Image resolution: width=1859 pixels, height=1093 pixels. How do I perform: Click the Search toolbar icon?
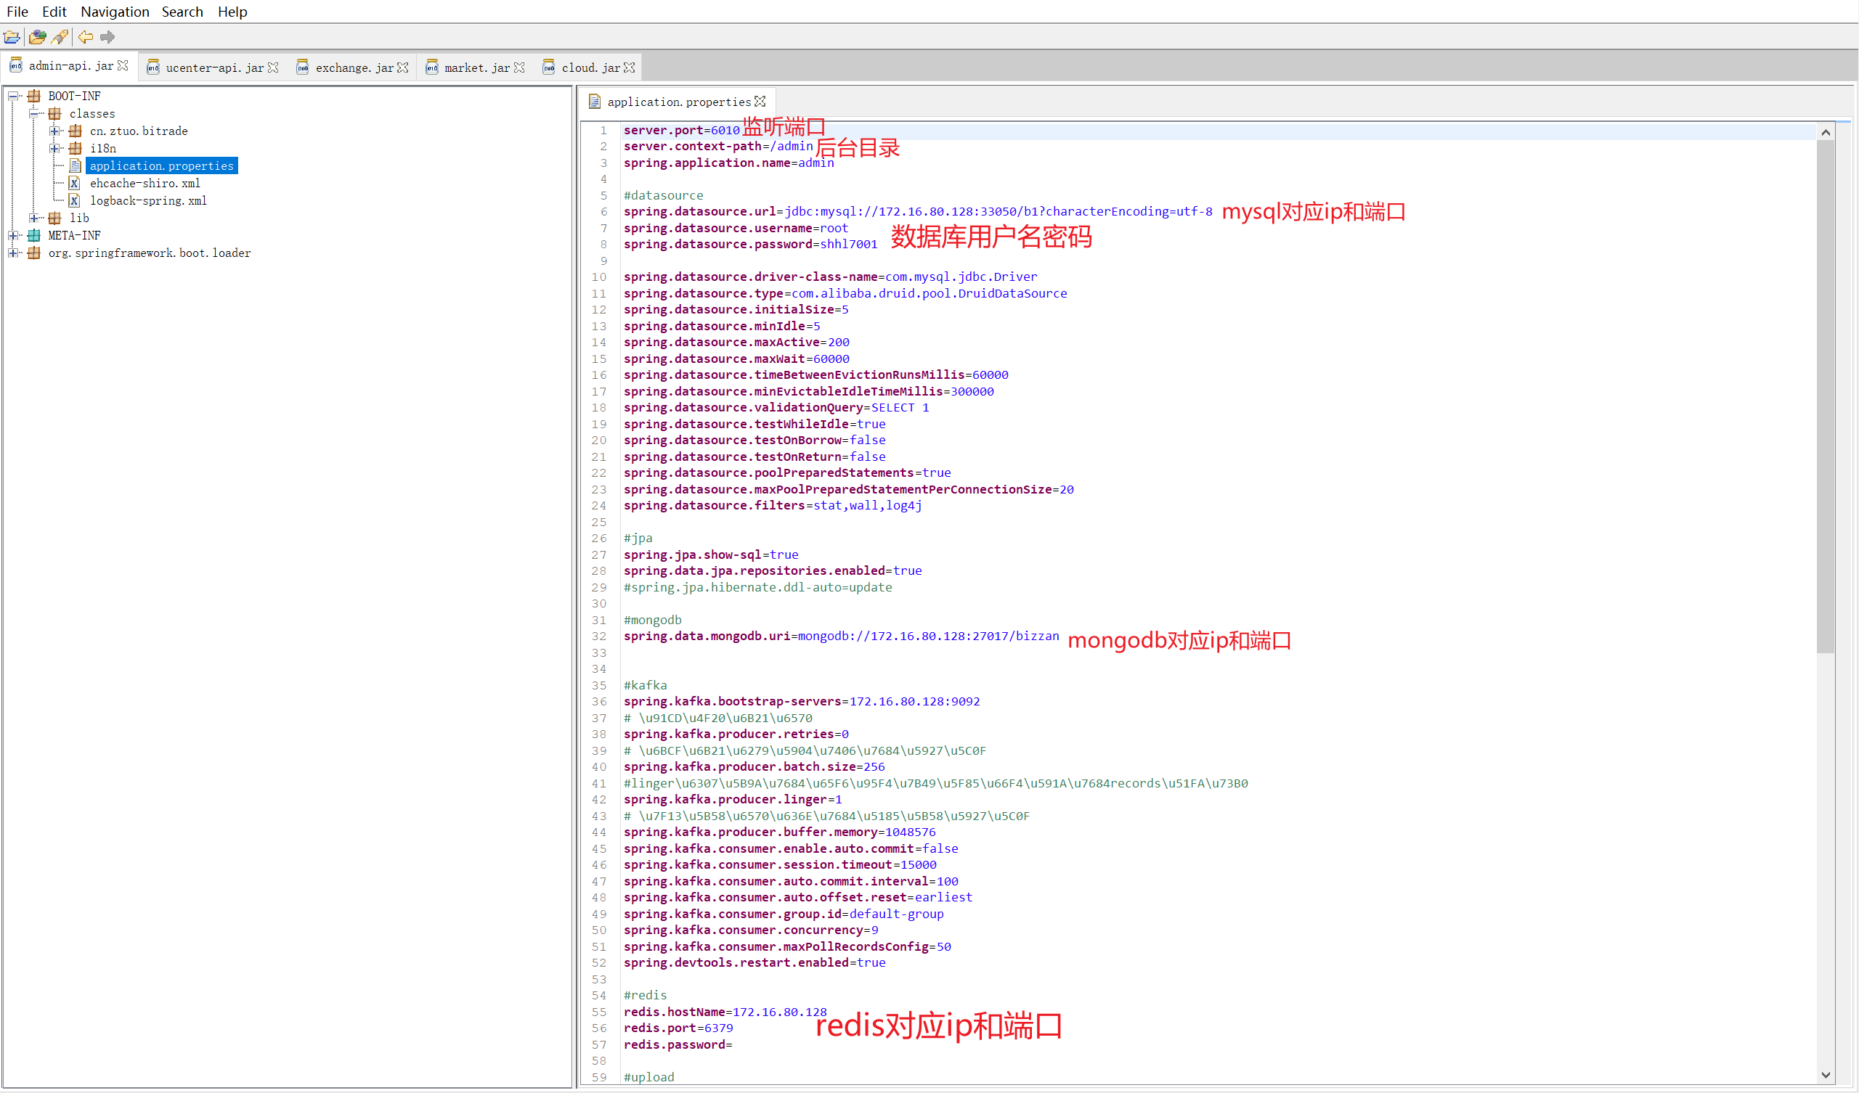tap(60, 37)
